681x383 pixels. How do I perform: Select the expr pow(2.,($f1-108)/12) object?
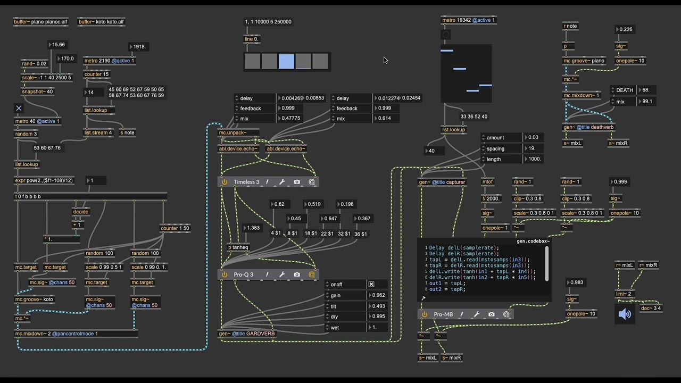click(x=45, y=180)
